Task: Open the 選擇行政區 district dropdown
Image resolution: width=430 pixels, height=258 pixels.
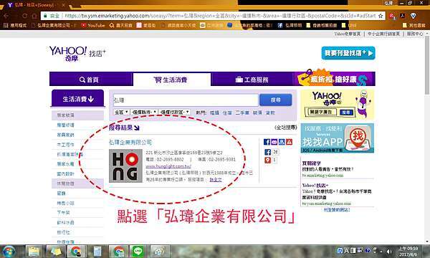Action: click(x=174, y=112)
